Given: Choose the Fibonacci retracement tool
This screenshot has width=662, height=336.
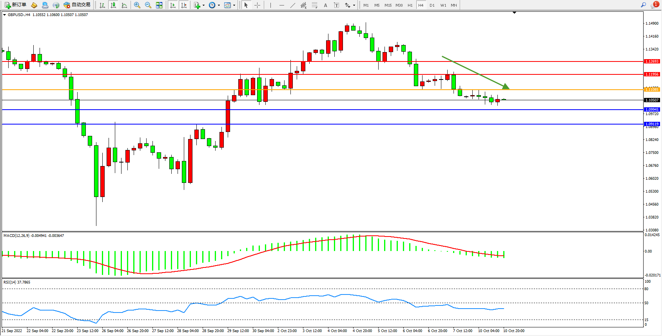Looking at the screenshot, I should pyautogui.click(x=314, y=5).
